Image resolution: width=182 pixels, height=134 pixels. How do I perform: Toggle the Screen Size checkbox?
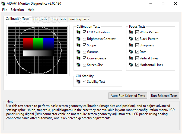(x=84, y=65)
